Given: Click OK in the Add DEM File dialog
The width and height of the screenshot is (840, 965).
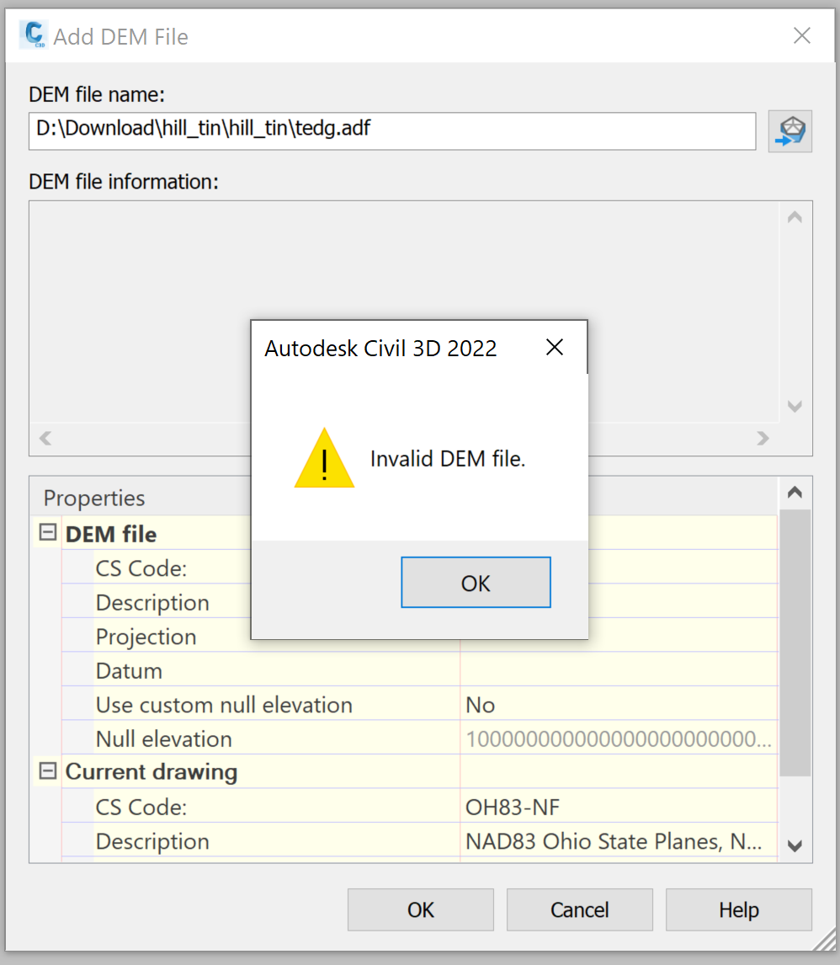Looking at the screenshot, I should click(x=420, y=909).
